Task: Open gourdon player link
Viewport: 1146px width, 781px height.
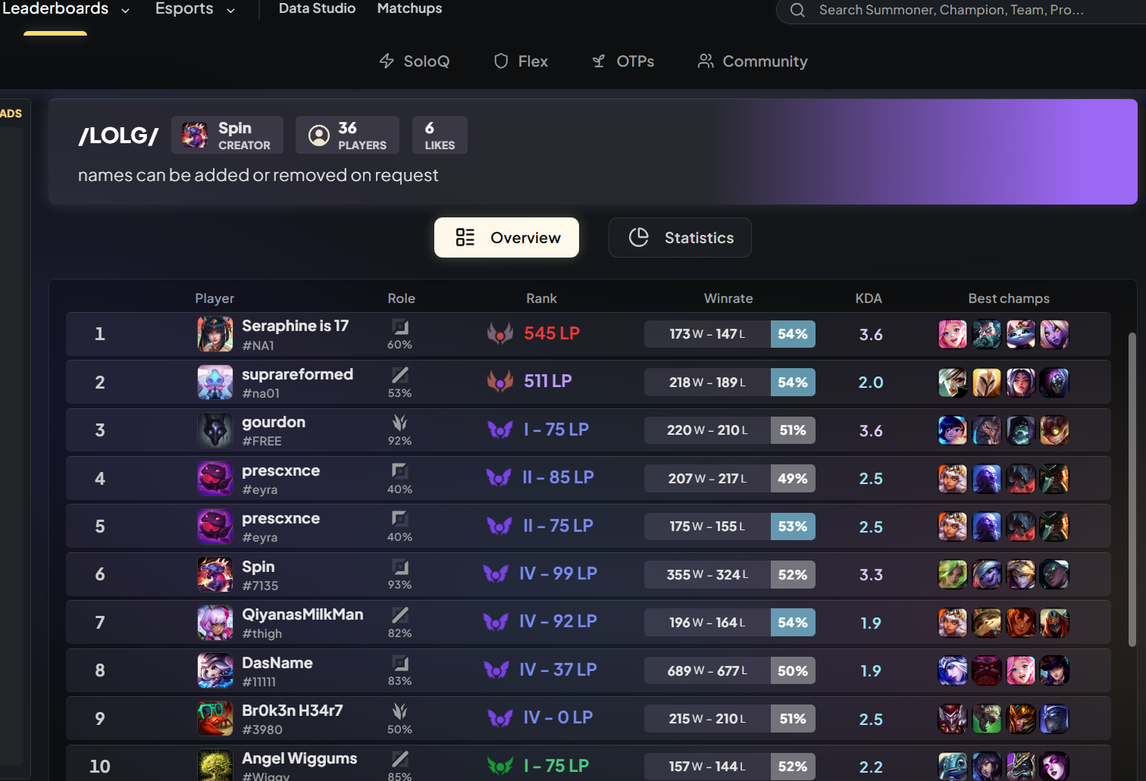Action: 274,422
